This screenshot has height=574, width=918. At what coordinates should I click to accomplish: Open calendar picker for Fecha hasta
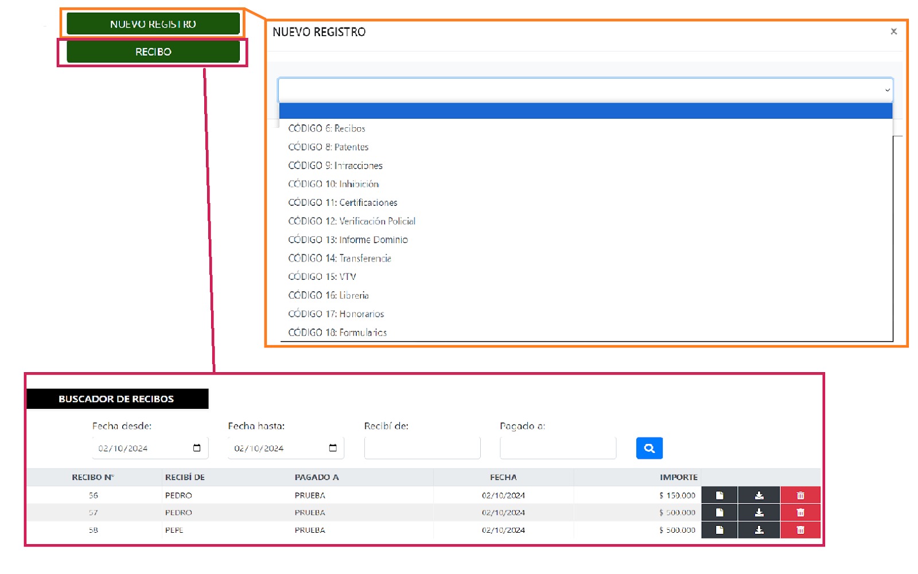point(333,448)
